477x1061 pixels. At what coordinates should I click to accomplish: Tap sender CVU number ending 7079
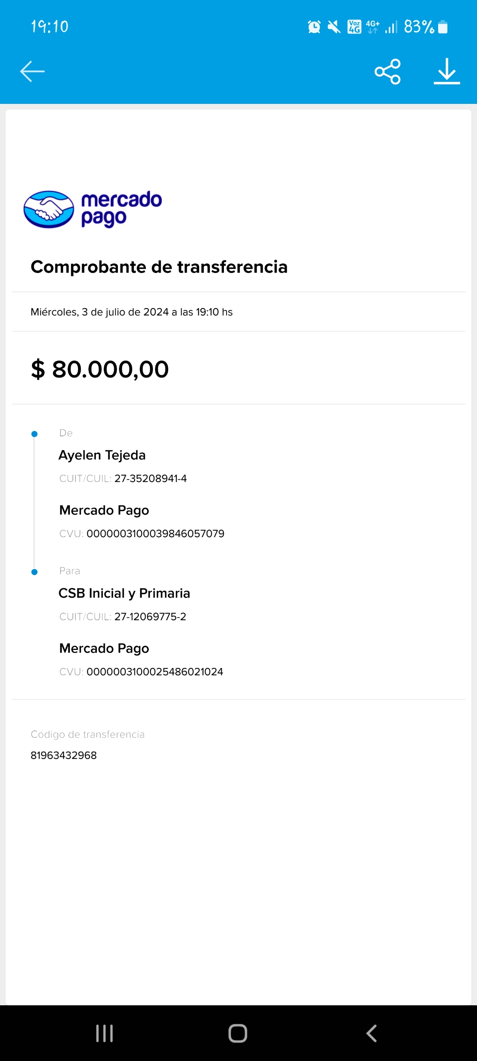tap(155, 534)
